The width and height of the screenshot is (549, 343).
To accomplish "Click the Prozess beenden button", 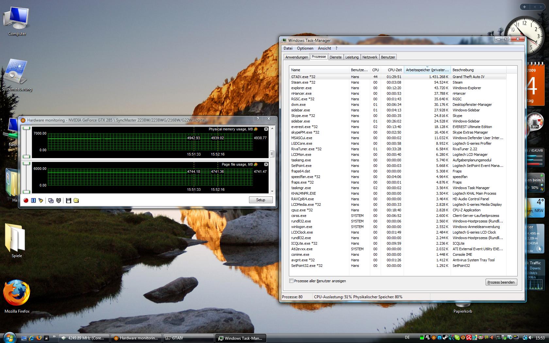I will (501, 282).
